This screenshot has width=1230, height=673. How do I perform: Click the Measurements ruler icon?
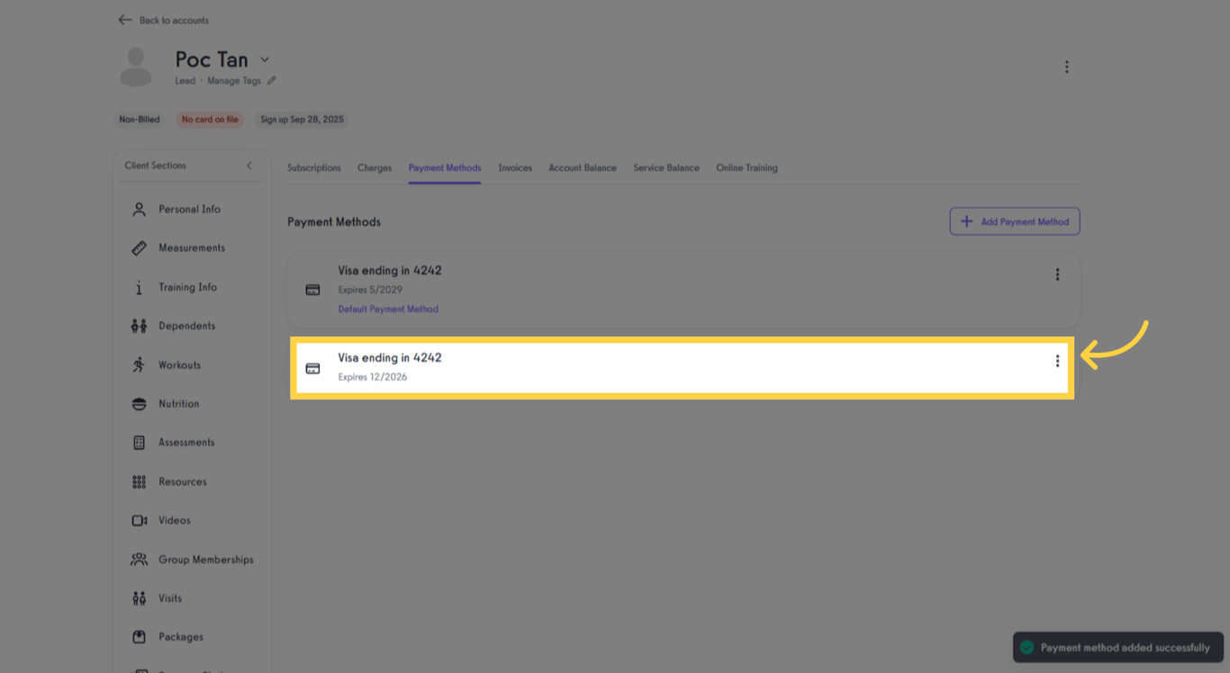click(x=139, y=248)
